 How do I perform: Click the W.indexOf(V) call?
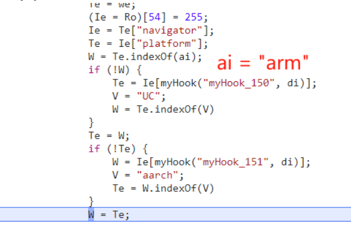pos(178,188)
